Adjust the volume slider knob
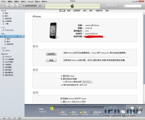The width and height of the screenshot is (145, 120). (38, 6)
